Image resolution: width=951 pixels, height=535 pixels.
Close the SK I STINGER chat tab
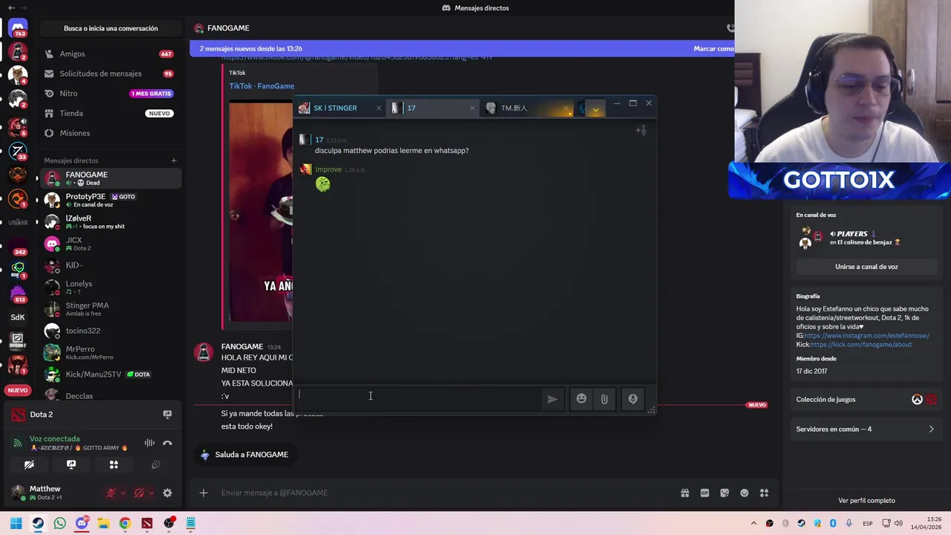pyautogui.click(x=379, y=108)
